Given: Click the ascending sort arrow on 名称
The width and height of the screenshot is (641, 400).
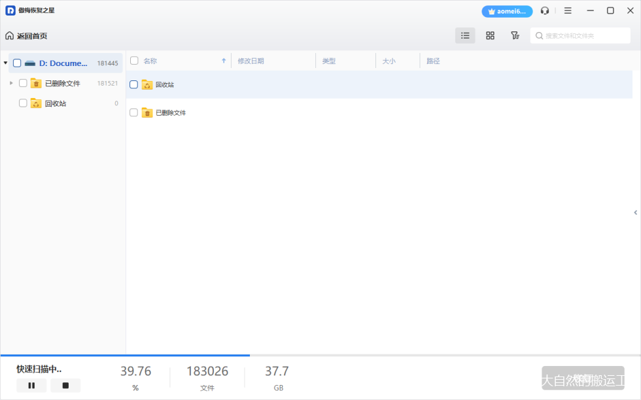Looking at the screenshot, I should pos(224,61).
